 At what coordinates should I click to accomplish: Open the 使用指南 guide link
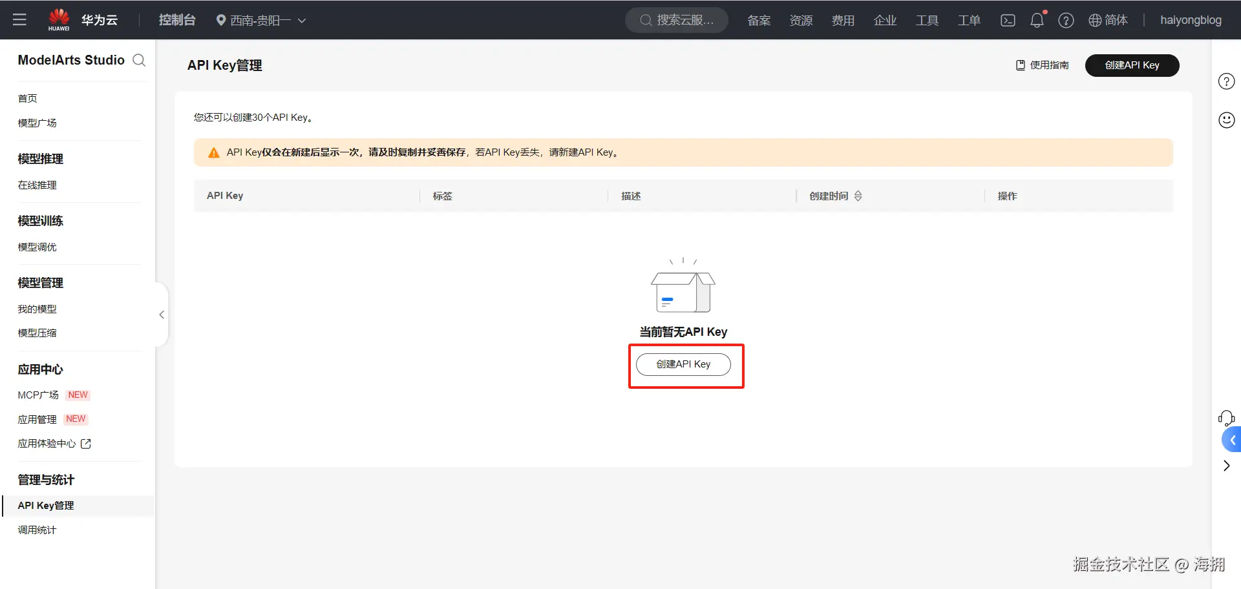pos(1043,65)
